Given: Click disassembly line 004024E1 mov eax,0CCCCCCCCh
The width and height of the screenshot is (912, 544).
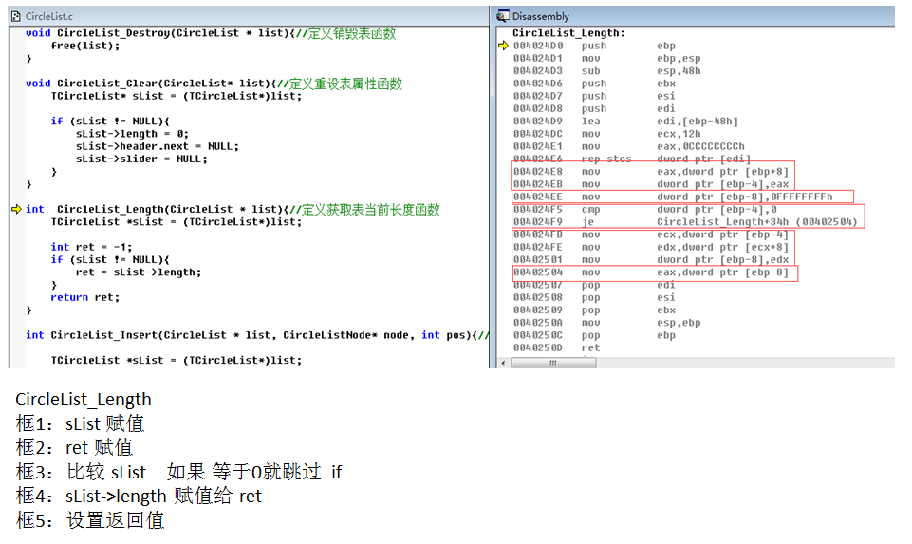Looking at the screenshot, I should [x=629, y=146].
